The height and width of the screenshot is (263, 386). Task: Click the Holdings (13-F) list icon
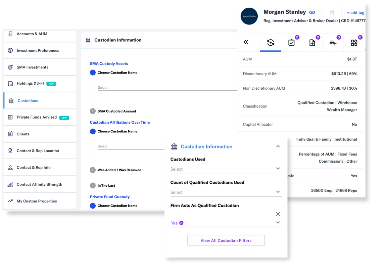pos(10,84)
